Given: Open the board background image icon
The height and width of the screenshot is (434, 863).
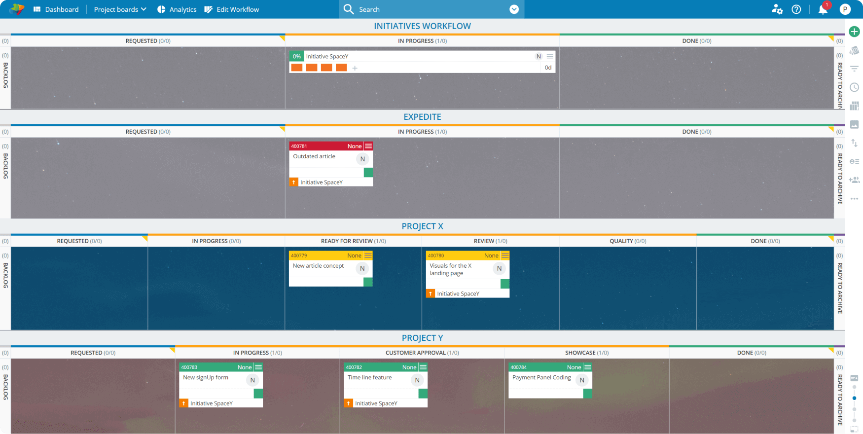Looking at the screenshot, I should coord(854,124).
